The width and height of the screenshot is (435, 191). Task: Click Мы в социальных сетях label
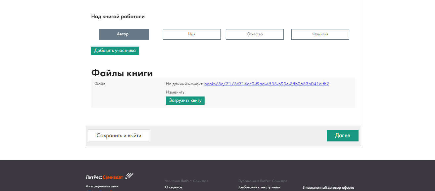click(x=102, y=187)
